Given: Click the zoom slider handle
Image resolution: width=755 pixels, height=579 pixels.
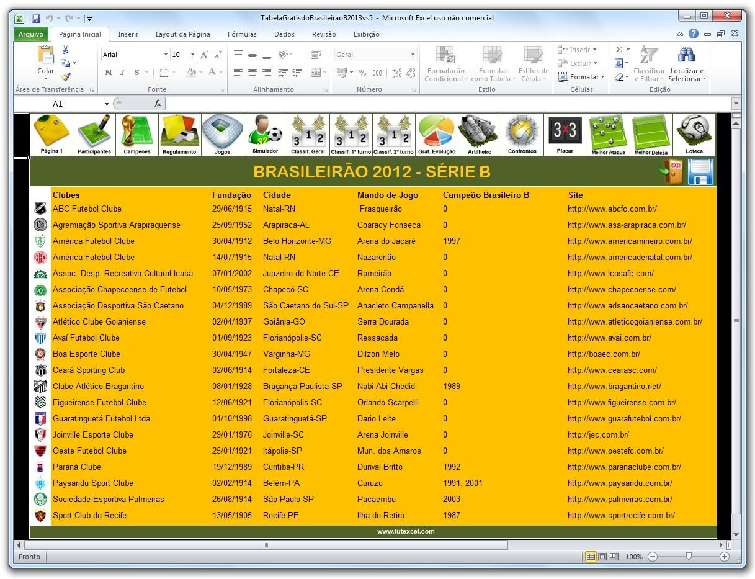Looking at the screenshot, I should (x=689, y=557).
